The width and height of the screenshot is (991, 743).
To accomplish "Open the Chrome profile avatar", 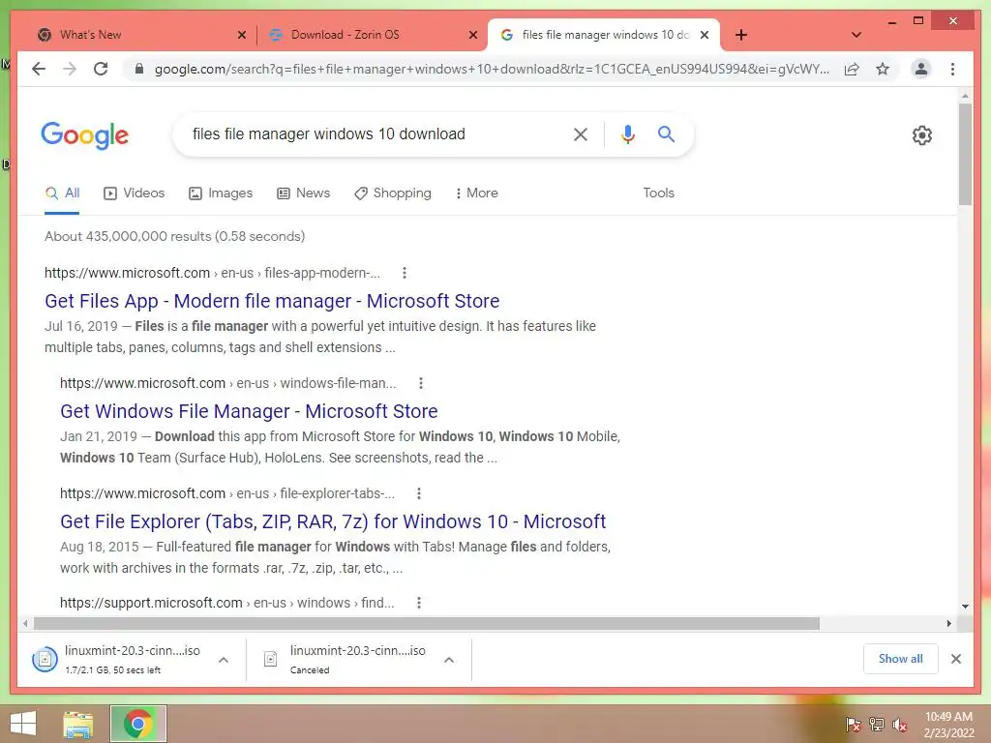I will [x=921, y=69].
